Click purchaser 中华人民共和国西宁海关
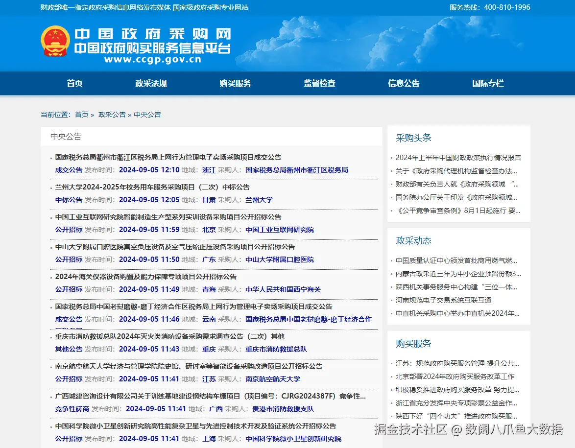The width and height of the screenshot is (575, 448). 283,290
